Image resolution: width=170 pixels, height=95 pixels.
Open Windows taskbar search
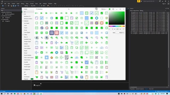point(5,94)
